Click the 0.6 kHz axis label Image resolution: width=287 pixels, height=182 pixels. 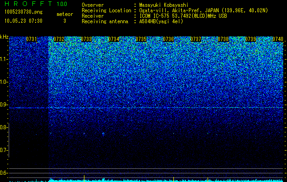[3, 173]
